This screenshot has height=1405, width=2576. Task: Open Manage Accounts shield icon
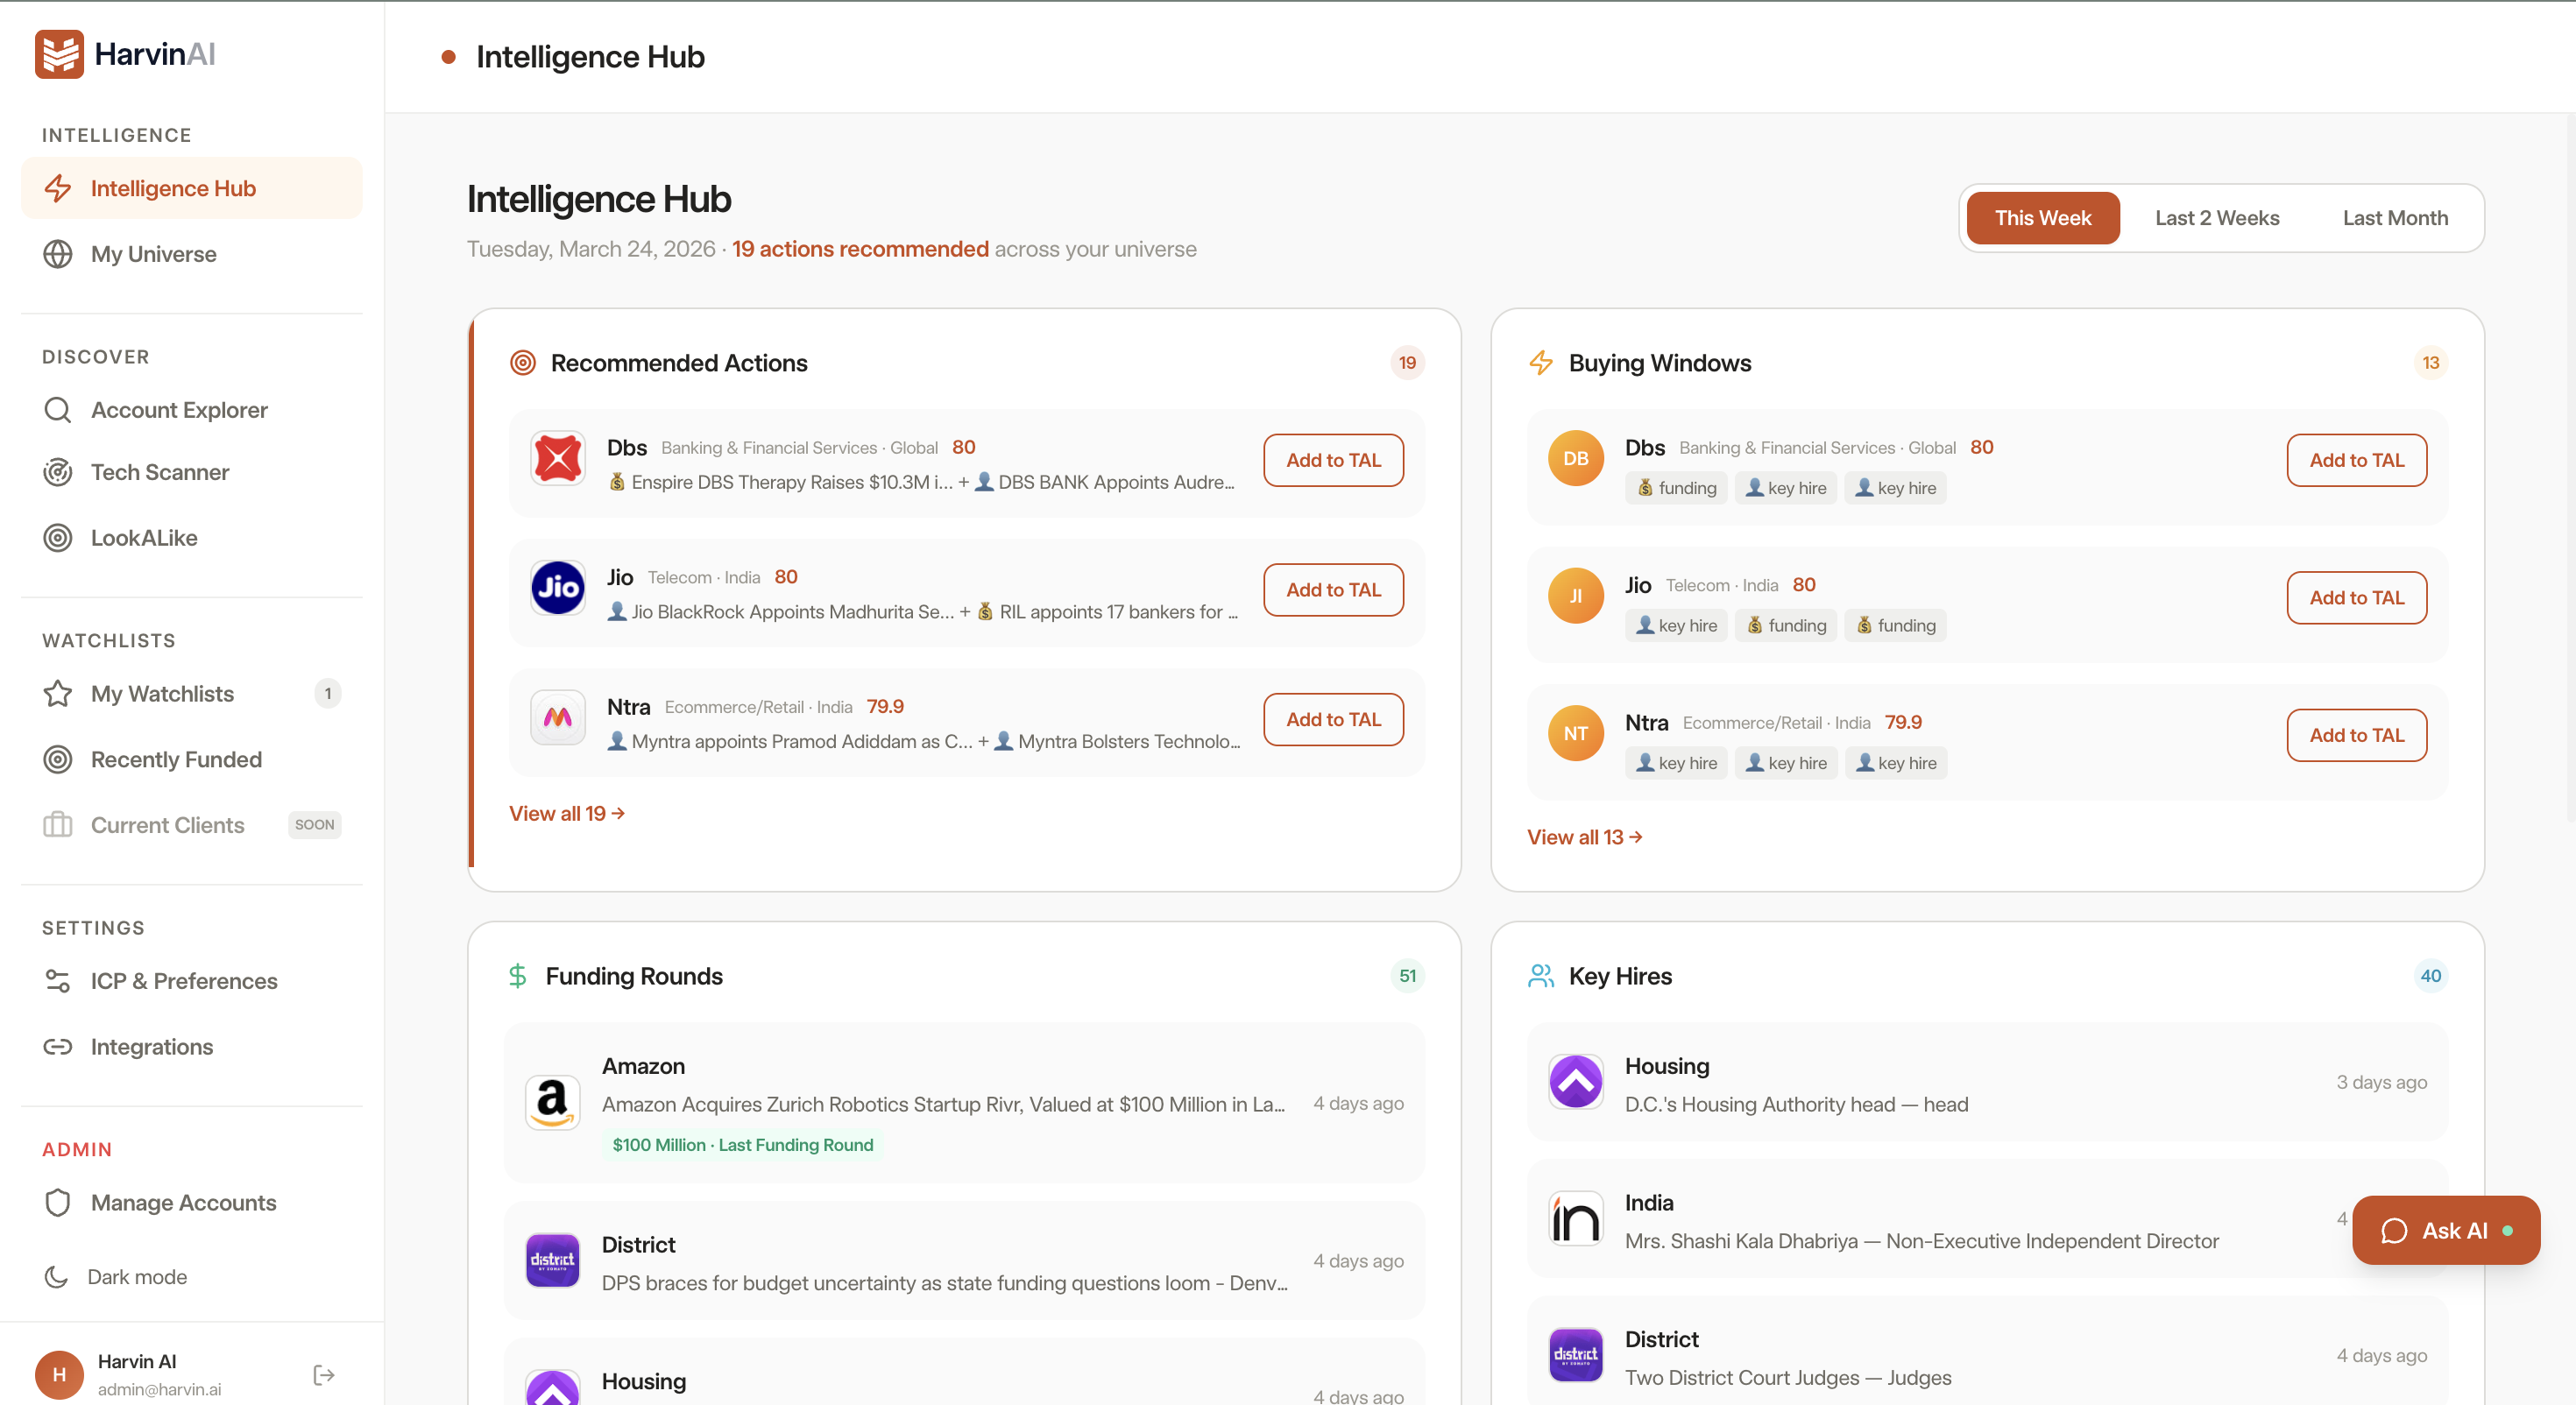coord(58,1203)
